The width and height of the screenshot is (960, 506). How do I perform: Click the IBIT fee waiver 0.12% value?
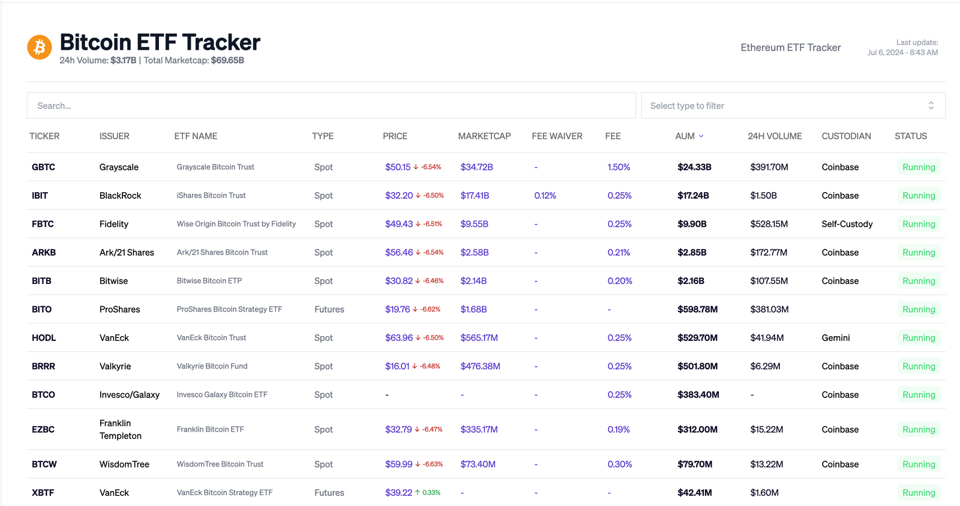[545, 196]
